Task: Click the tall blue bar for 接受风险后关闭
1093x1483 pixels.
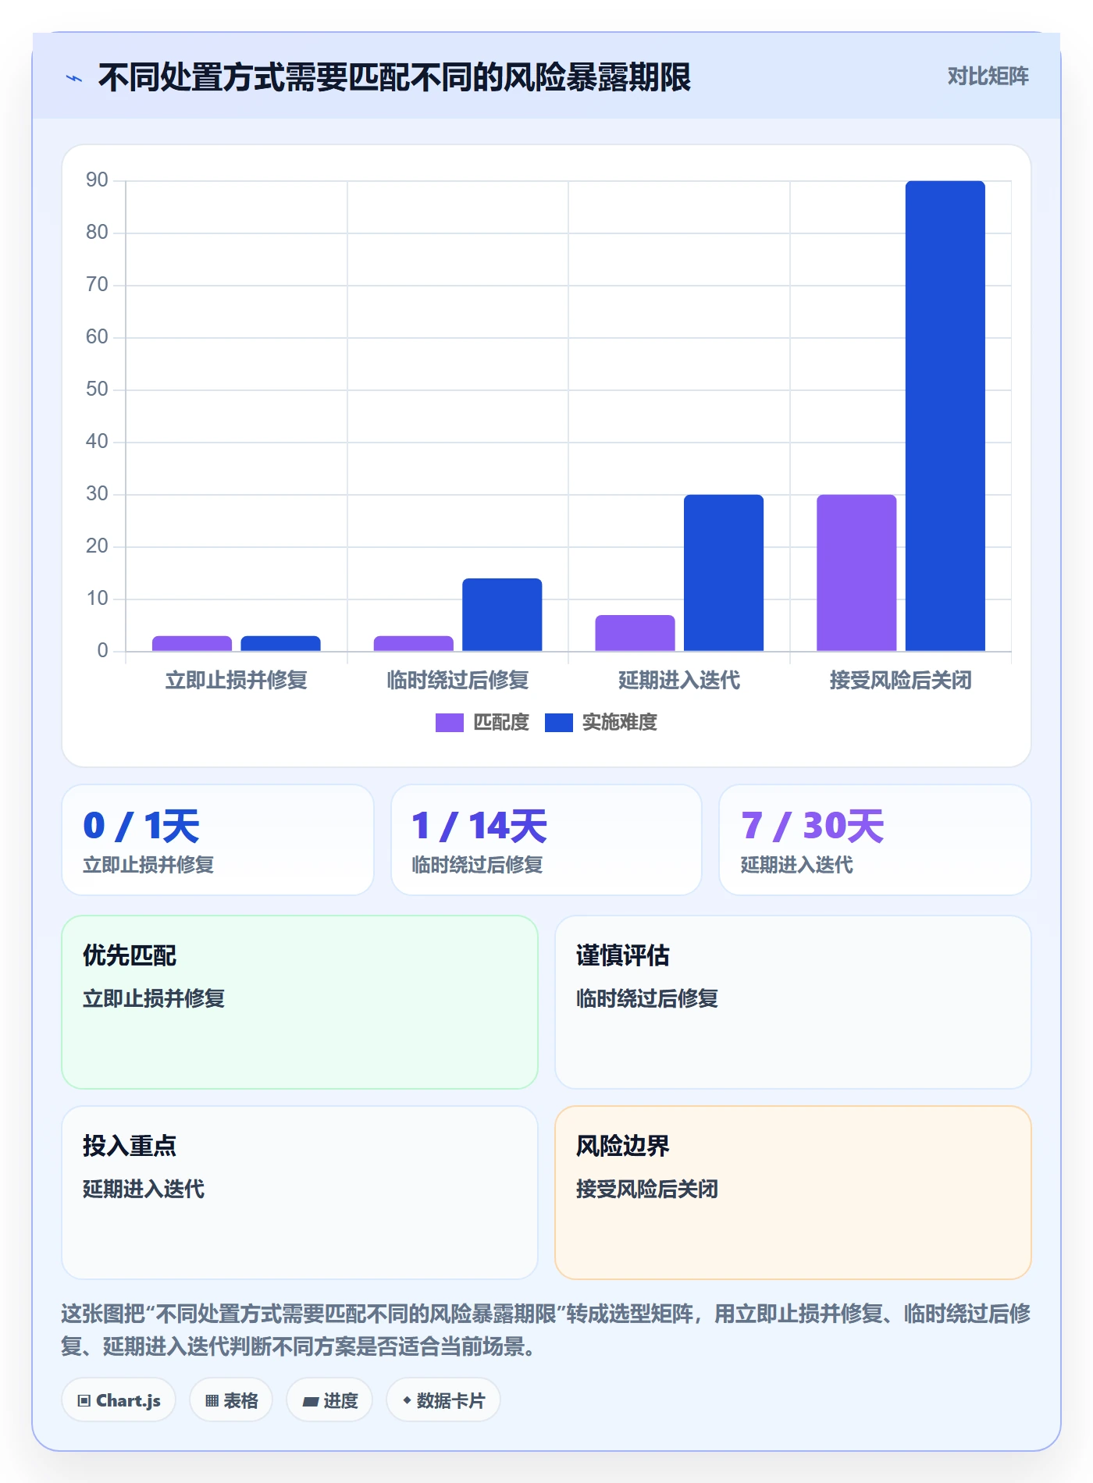Action: (945, 416)
